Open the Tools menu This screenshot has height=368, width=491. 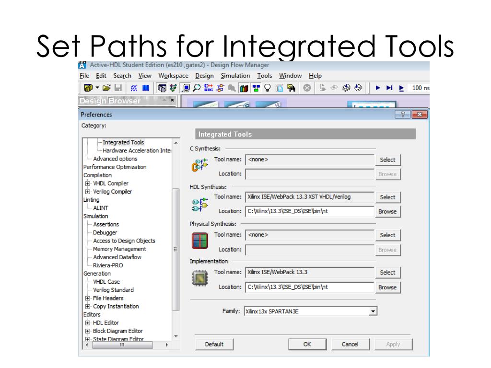265,76
